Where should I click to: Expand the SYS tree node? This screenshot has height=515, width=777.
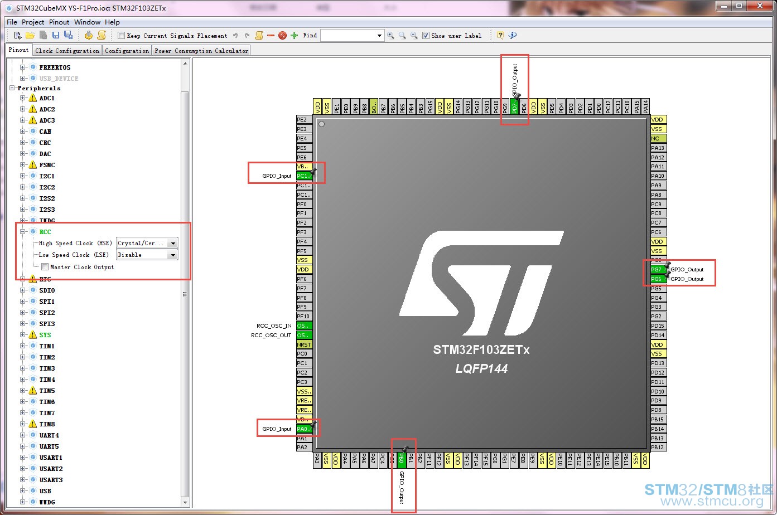[23, 335]
